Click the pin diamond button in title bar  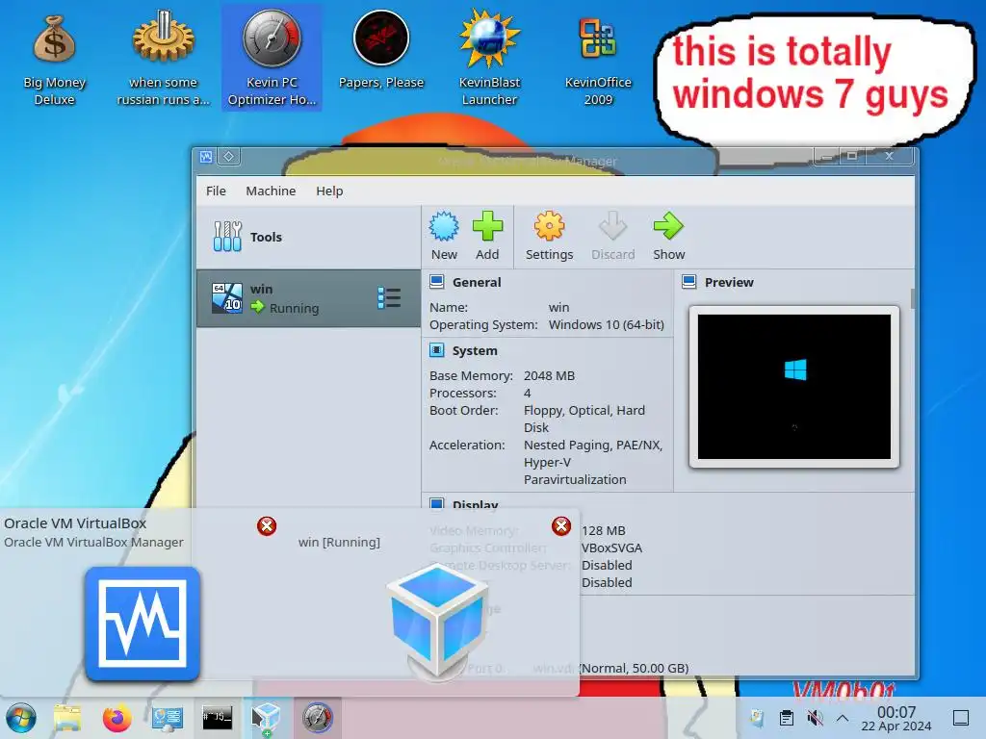pyautogui.click(x=229, y=157)
